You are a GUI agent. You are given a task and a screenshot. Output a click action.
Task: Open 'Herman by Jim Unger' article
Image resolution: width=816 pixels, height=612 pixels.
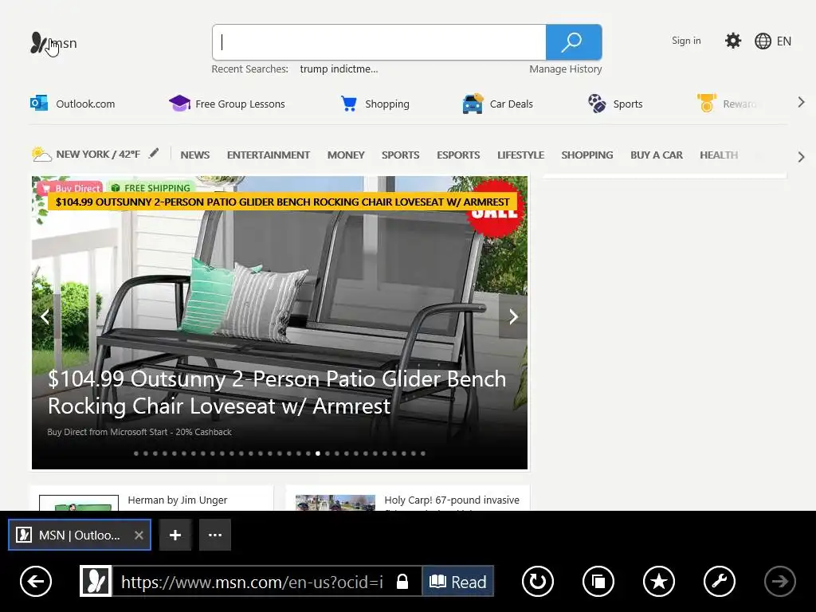coord(178,500)
